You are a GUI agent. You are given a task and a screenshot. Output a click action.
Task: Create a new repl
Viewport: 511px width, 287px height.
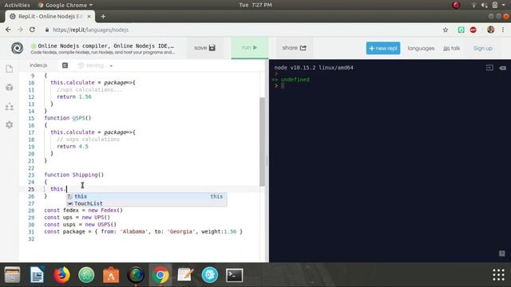383,48
